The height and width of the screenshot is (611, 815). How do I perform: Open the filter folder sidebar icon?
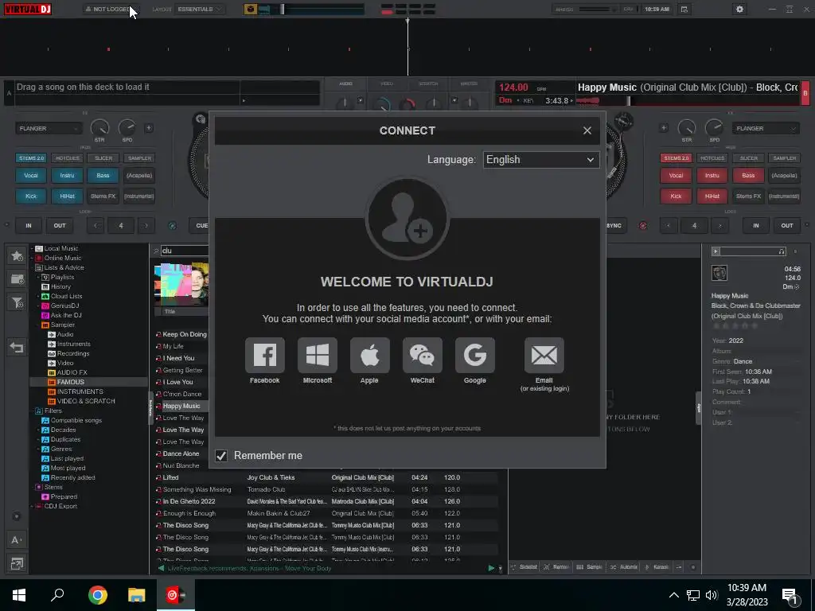17,302
